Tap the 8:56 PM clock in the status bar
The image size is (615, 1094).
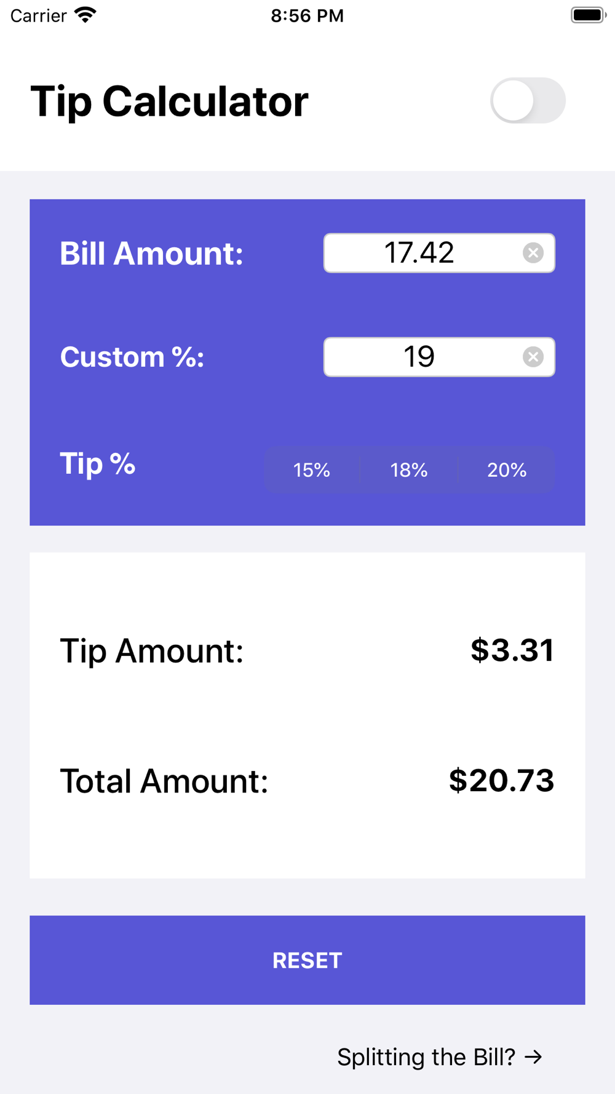307,15
